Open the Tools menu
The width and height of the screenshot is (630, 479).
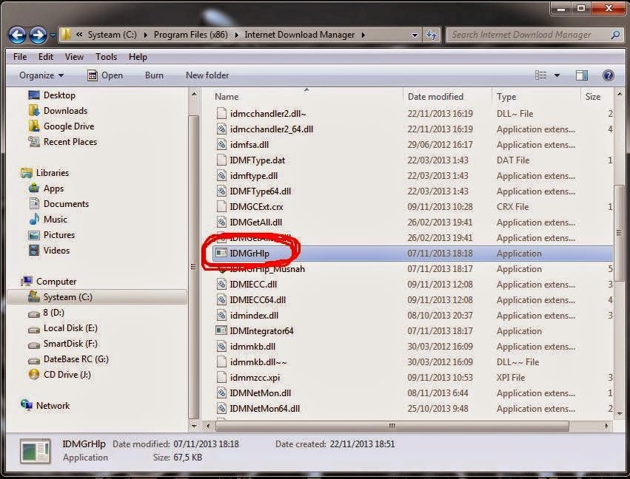[106, 57]
